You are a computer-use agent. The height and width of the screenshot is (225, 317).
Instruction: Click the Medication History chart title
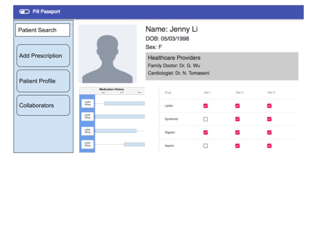tap(112, 89)
